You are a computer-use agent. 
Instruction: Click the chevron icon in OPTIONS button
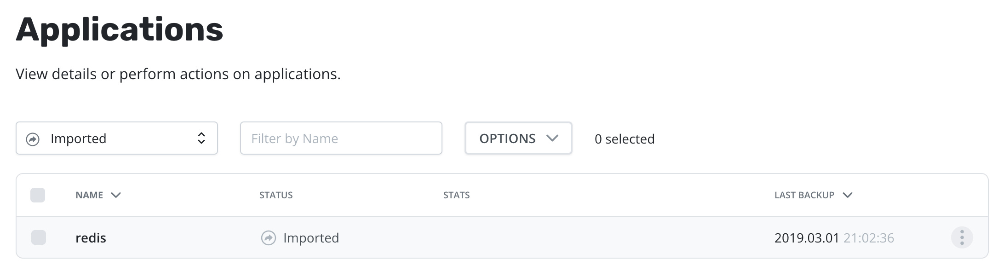(x=552, y=138)
